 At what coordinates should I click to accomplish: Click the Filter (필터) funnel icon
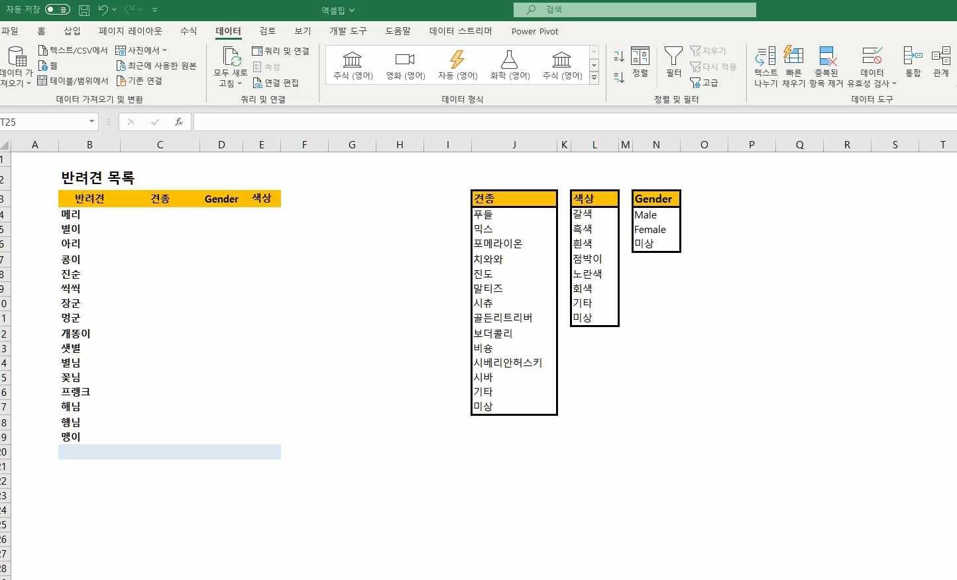pos(673,56)
